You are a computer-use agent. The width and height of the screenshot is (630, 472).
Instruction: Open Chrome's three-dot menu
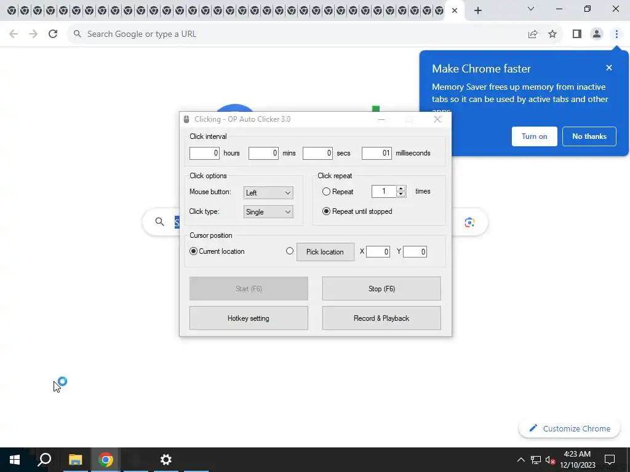tap(616, 34)
